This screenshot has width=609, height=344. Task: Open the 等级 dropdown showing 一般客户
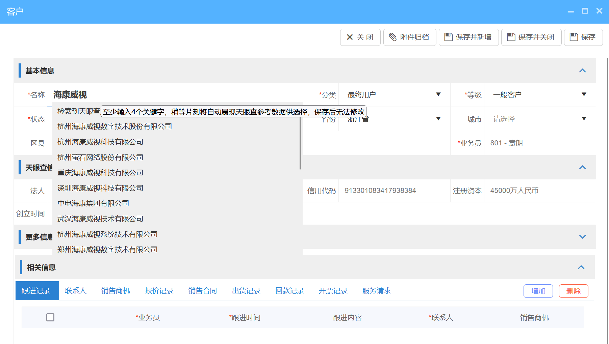coord(583,95)
